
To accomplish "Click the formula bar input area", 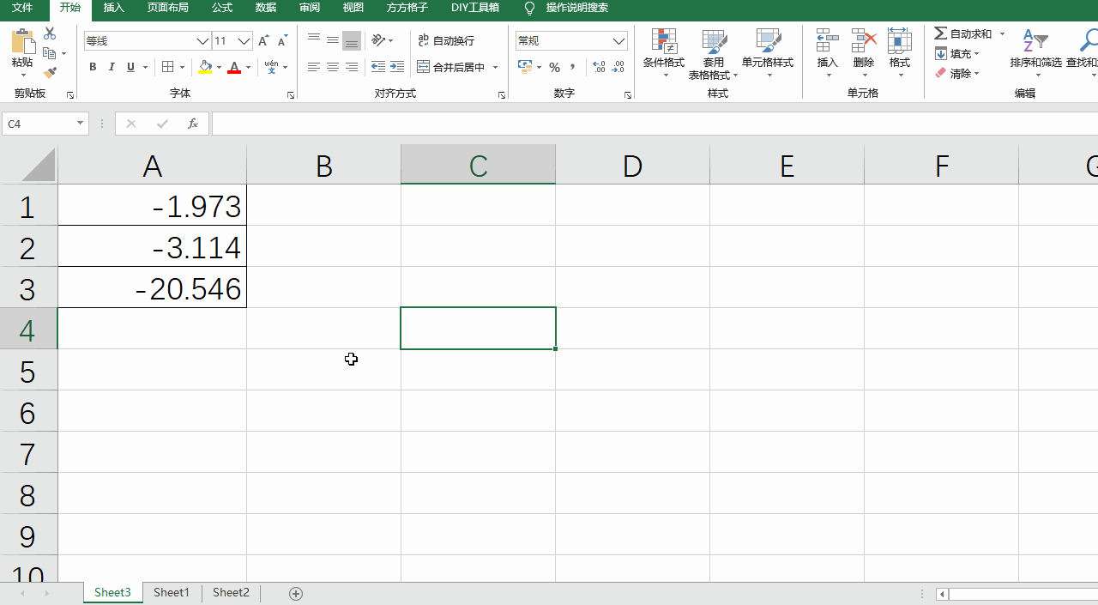I will pos(655,124).
